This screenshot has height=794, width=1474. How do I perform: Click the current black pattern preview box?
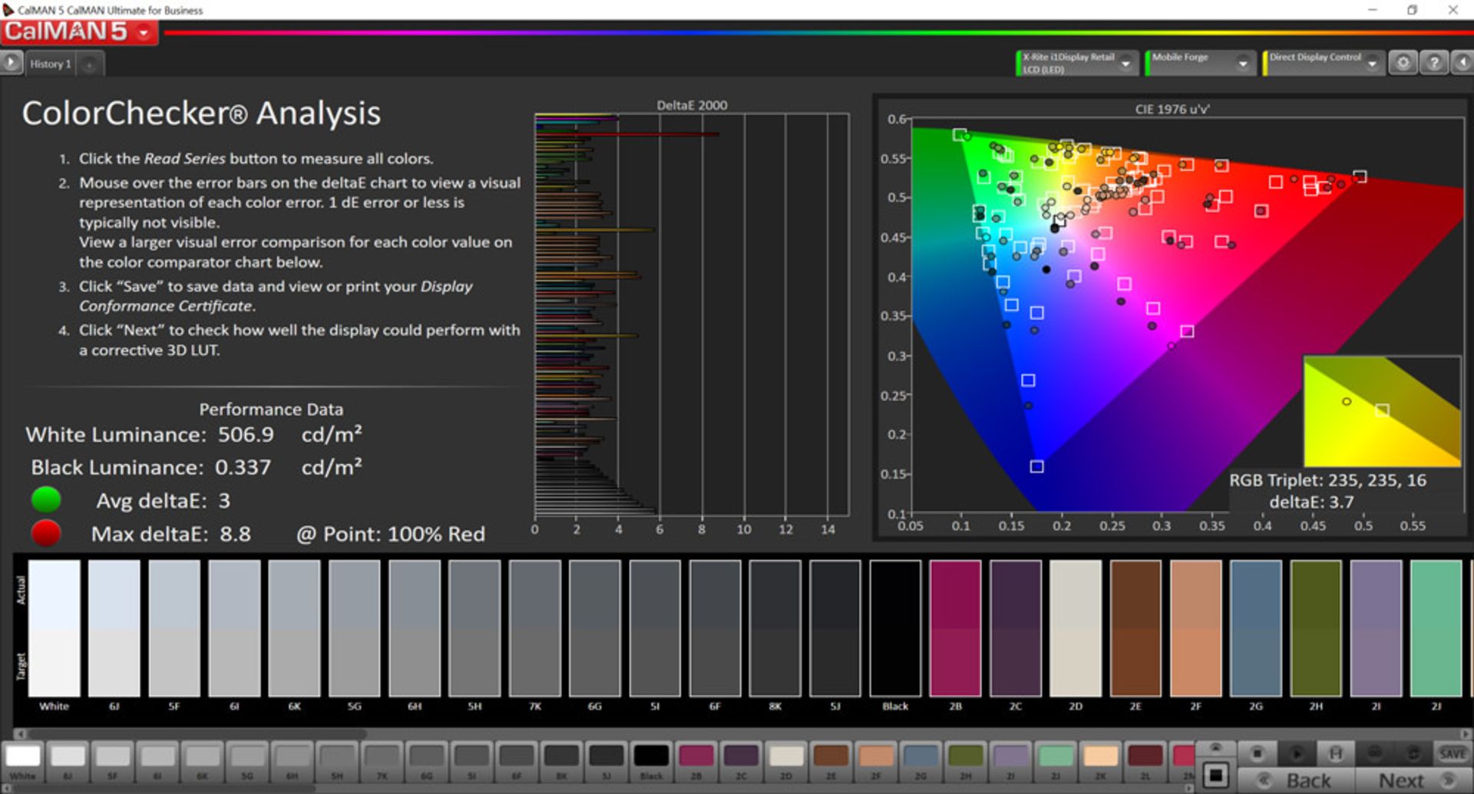pos(1215,775)
